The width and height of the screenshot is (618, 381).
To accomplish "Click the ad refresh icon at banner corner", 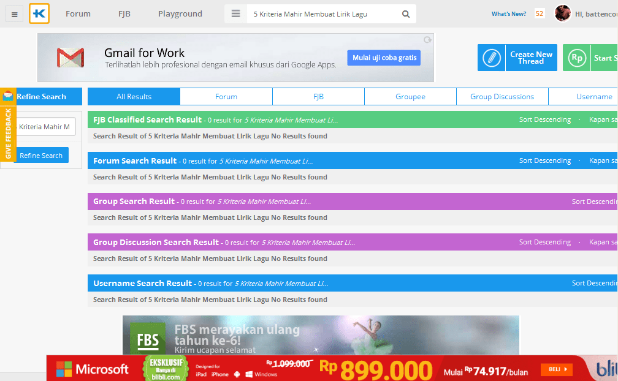I will coord(427,40).
